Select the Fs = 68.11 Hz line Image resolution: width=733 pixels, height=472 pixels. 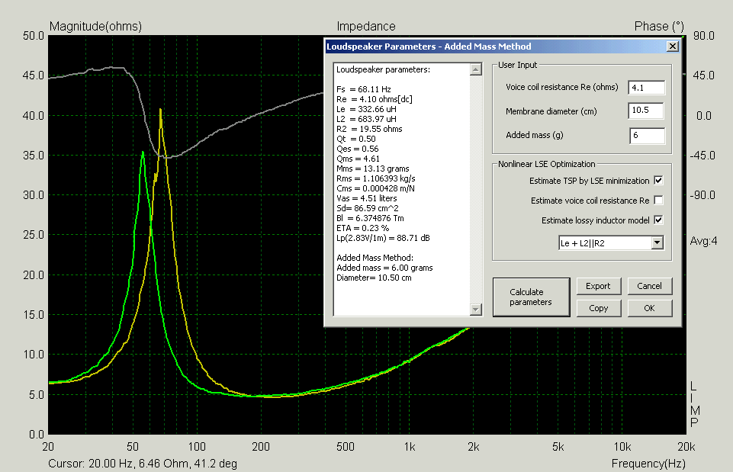pyautogui.click(x=364, y=89)
